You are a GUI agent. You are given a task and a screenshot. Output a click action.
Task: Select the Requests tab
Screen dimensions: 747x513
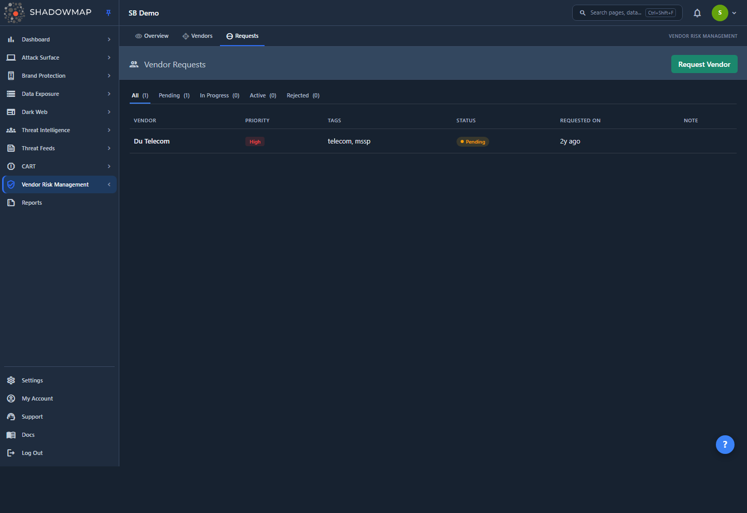pos(242,36)
